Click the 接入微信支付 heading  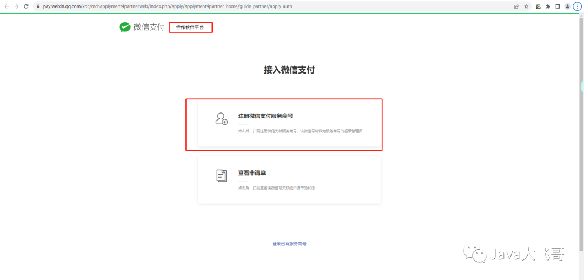(x=289, y=70)
